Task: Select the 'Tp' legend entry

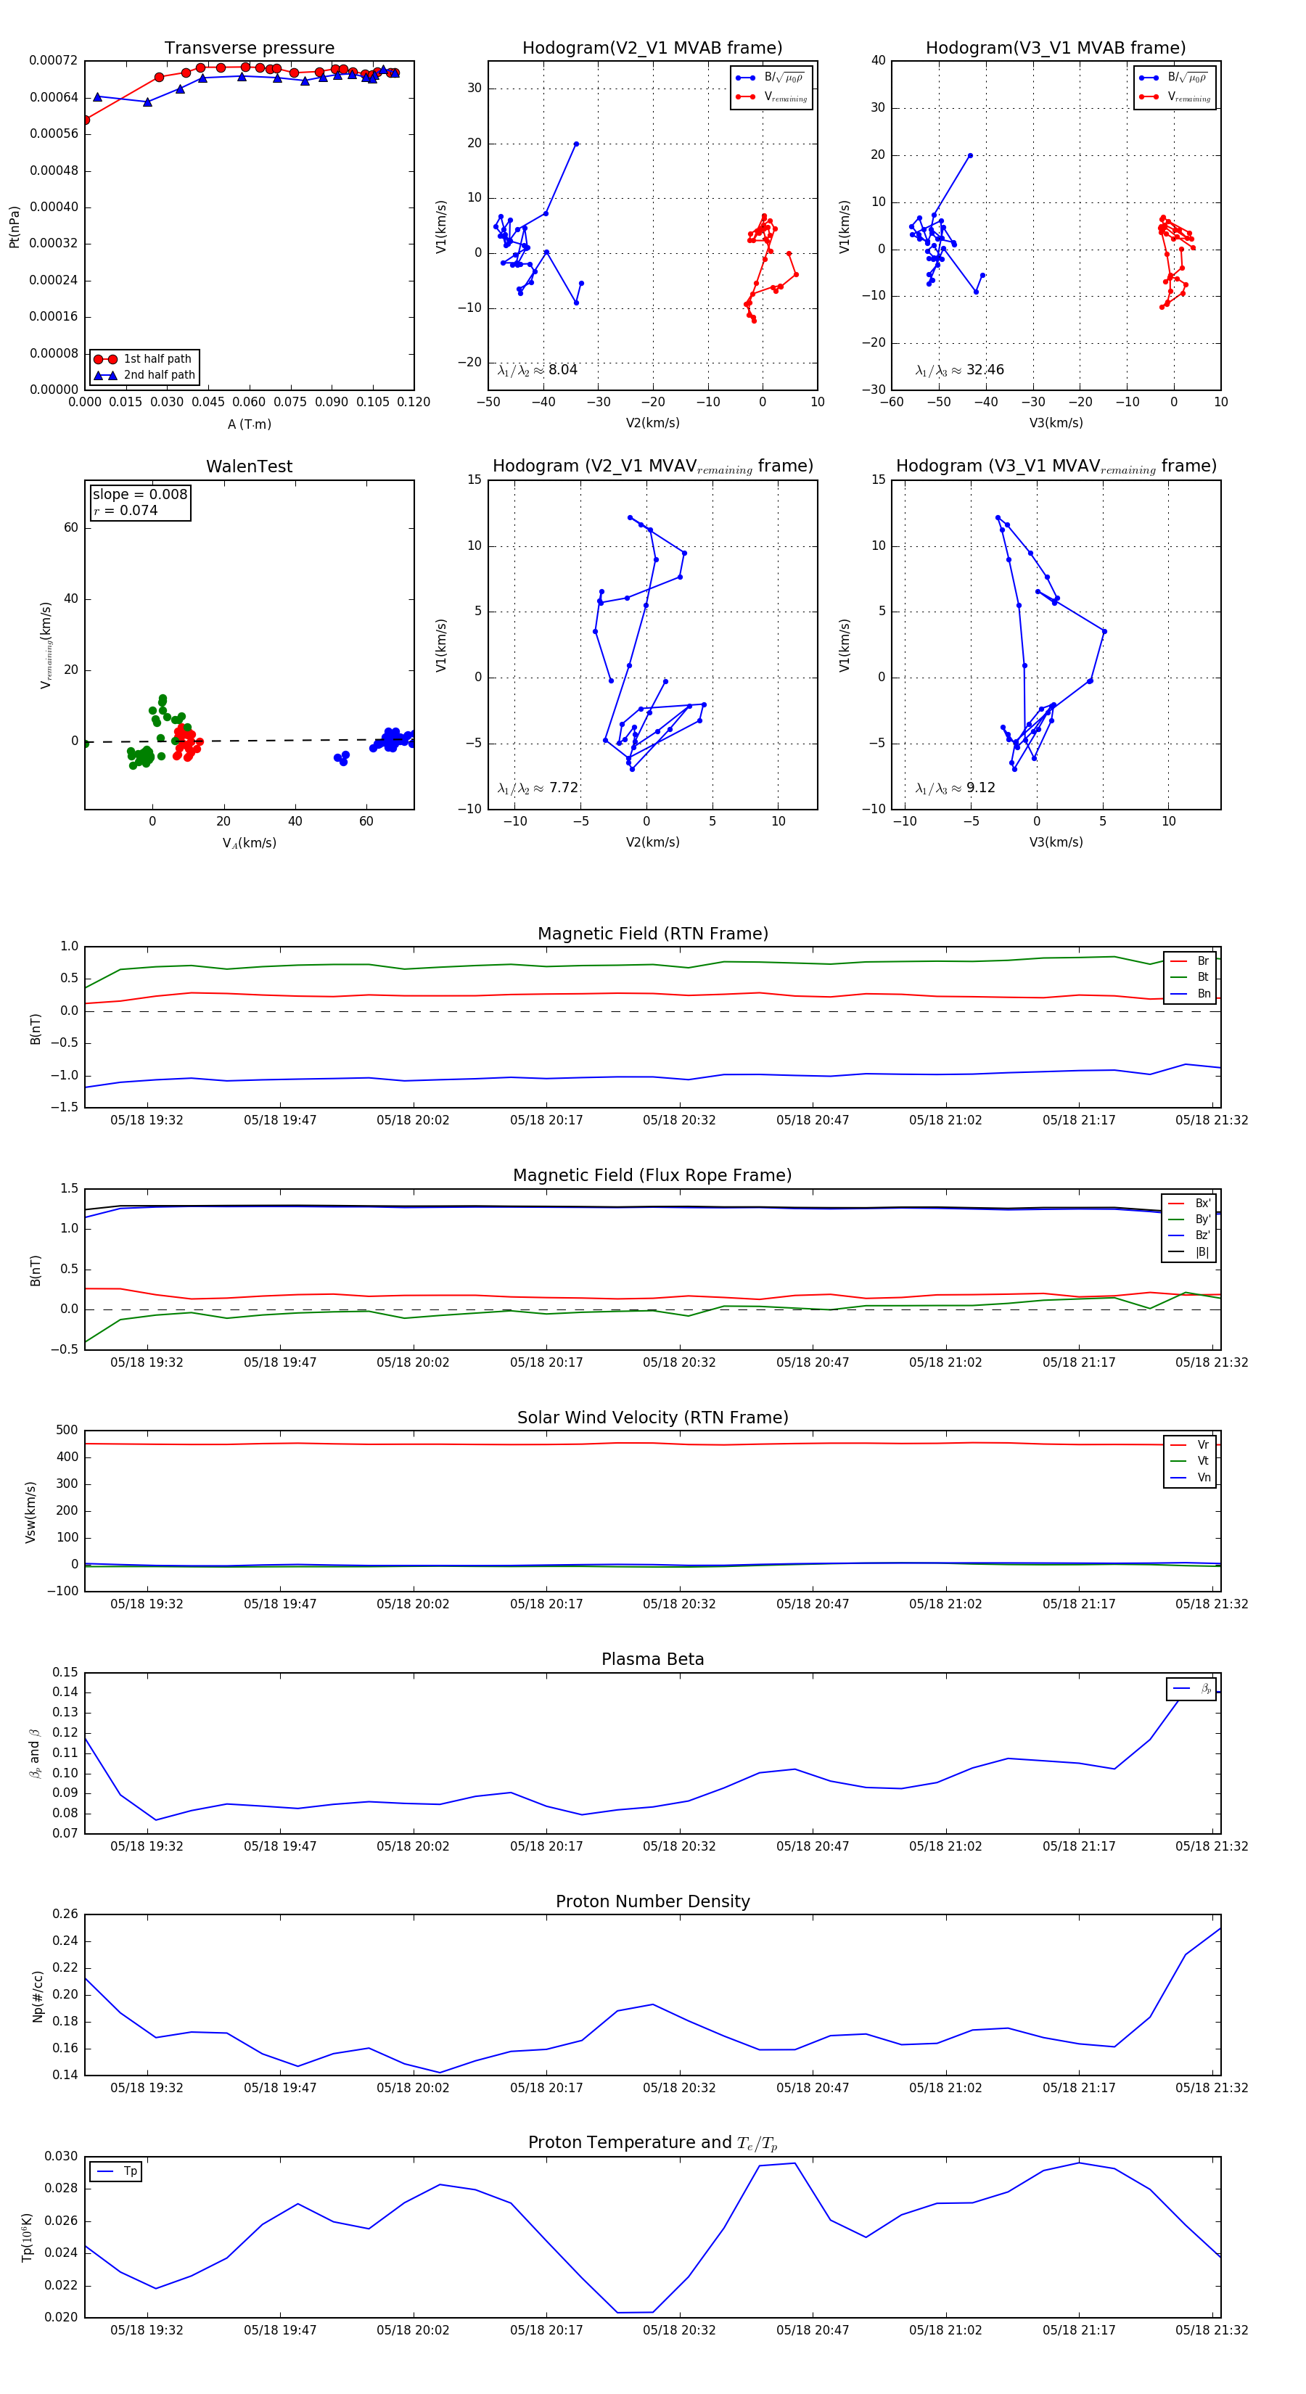Action: point(116,2172)
